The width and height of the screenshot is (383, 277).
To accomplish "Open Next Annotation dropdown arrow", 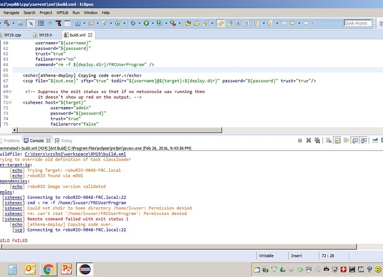I will click(x=264, y=23).
